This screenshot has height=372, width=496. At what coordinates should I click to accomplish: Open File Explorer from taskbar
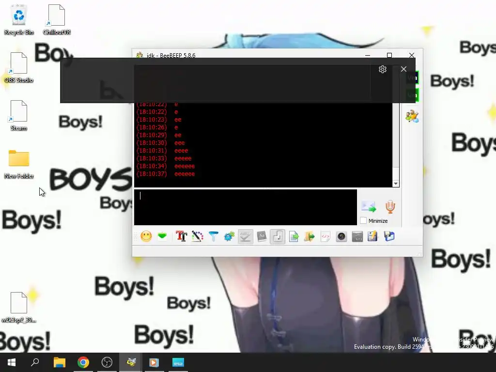(x=60, y=362)
